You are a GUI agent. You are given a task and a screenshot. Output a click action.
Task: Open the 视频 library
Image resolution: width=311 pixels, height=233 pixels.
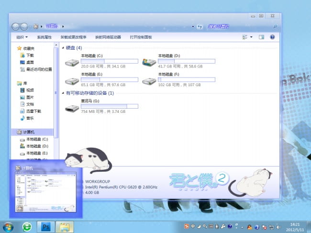[30, 90]
